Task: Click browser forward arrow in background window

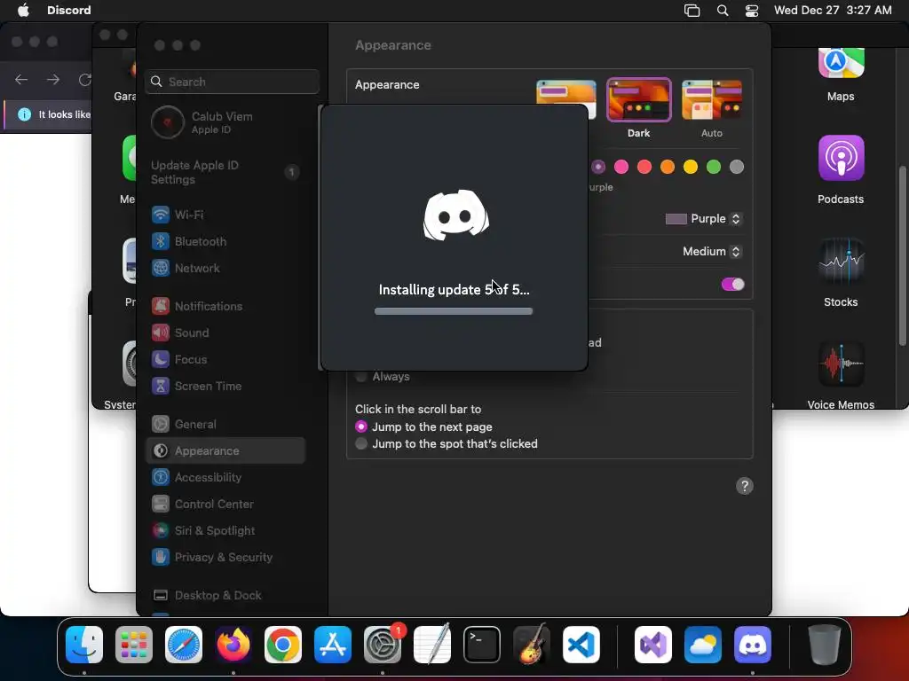Action: 52,80
